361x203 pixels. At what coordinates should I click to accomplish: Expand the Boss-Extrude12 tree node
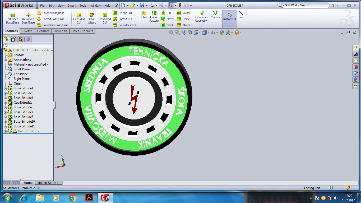[6, 131]
